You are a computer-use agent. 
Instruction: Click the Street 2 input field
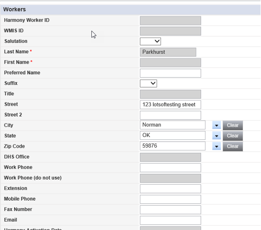point(170,115)
